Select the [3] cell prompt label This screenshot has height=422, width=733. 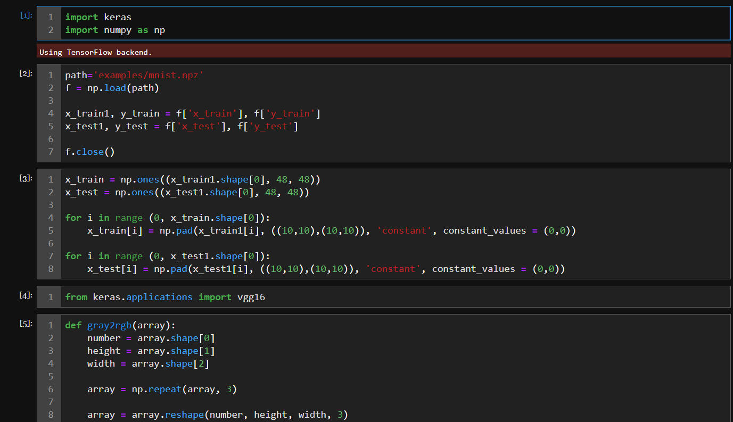26,178
